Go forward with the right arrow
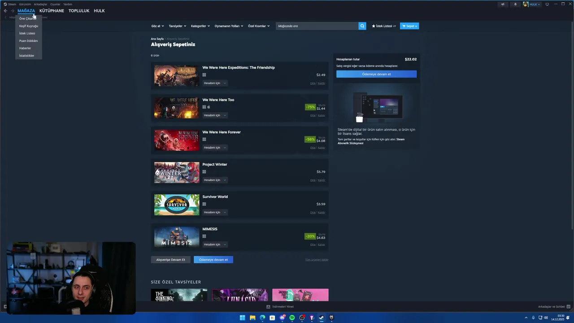 click(13, 11)
